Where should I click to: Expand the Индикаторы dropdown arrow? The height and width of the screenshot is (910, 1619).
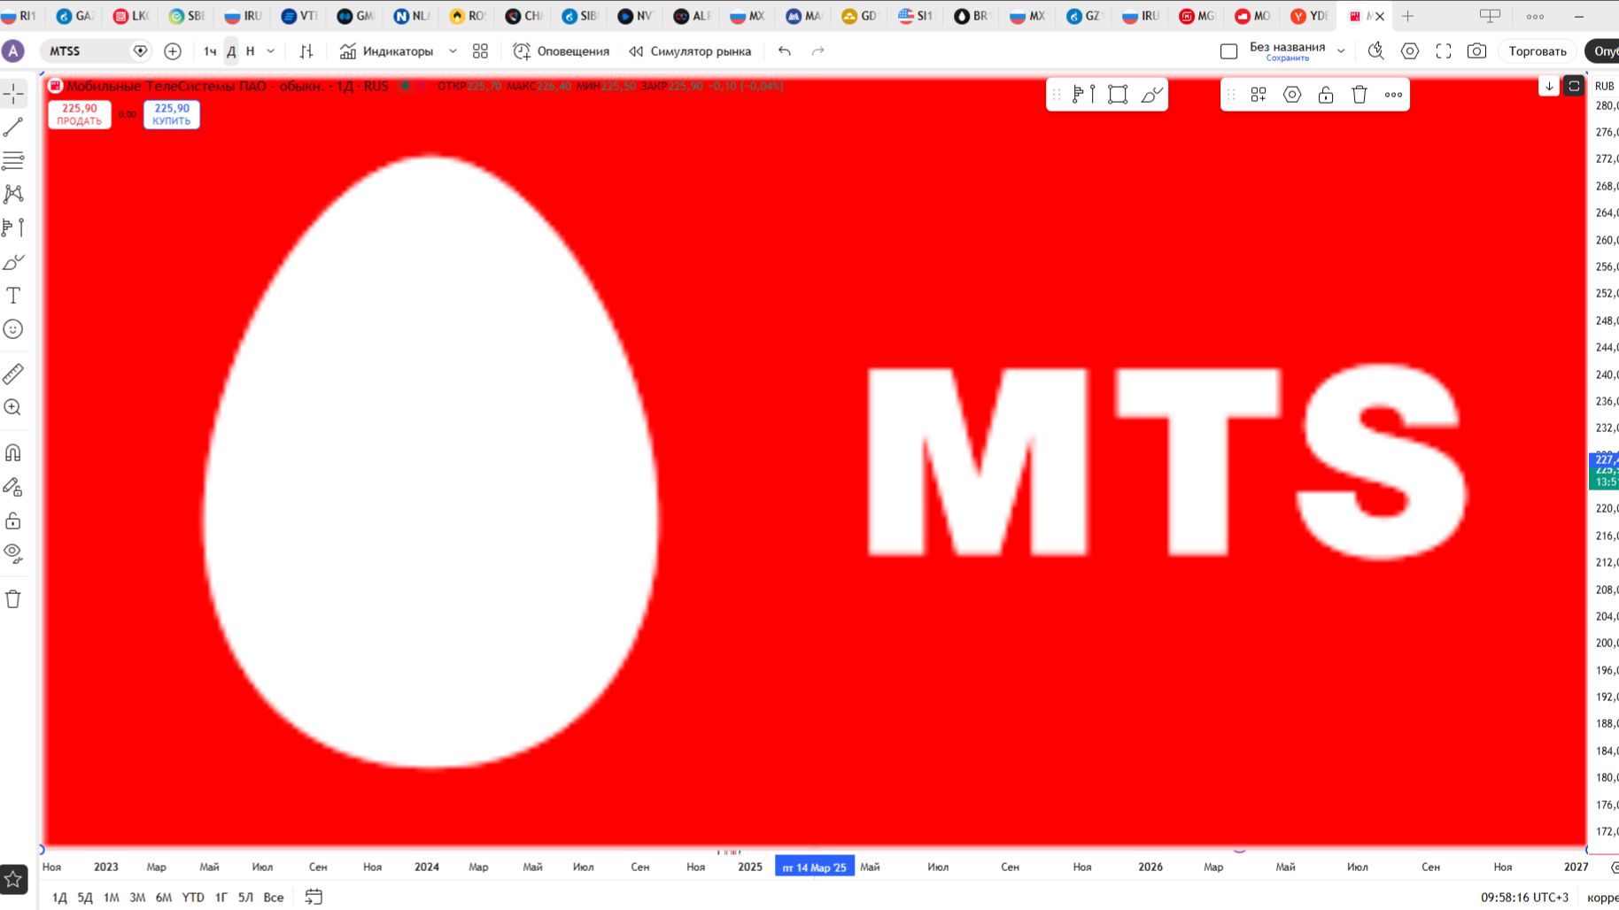click(x=453, y=50)
